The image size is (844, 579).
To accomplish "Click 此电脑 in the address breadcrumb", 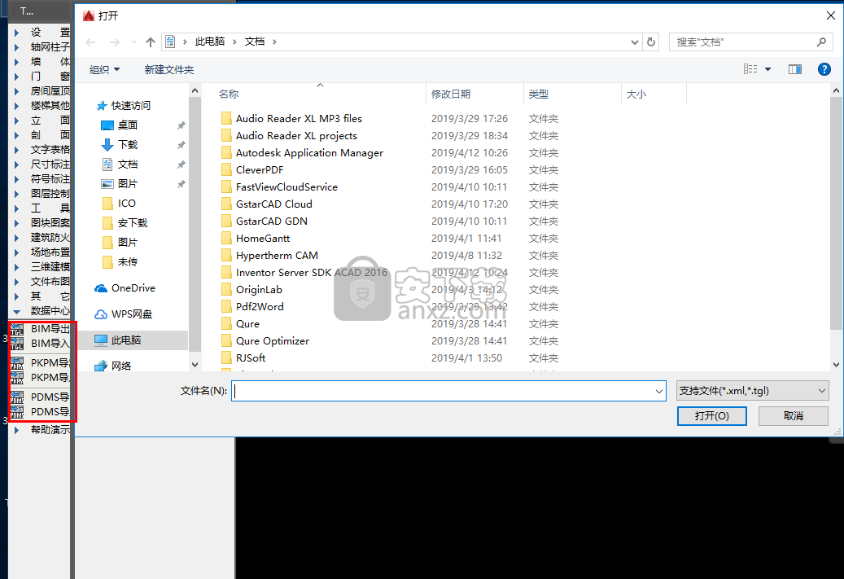I will tap(210, 42).
